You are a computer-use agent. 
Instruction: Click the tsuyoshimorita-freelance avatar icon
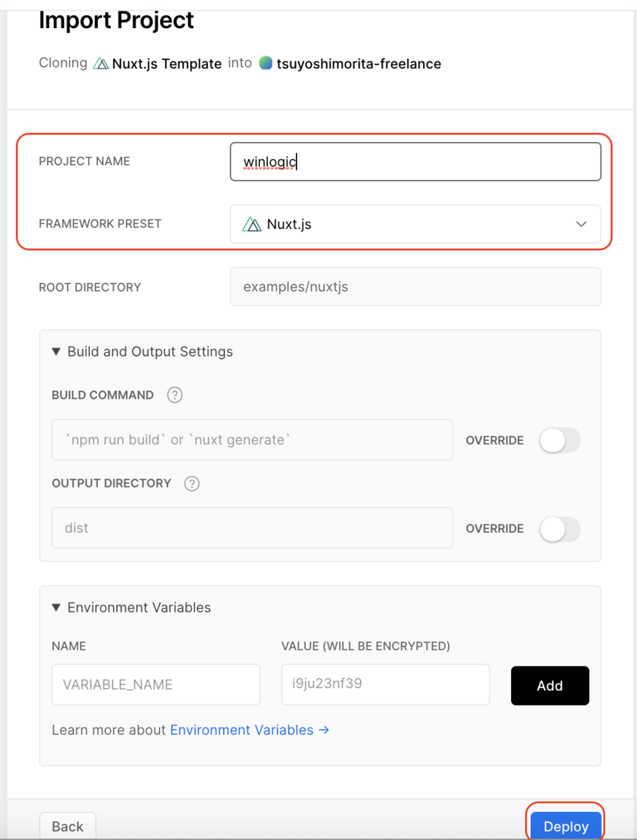(x=265, y=63)
